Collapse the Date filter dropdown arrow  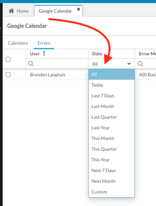[x=129, y=64]
